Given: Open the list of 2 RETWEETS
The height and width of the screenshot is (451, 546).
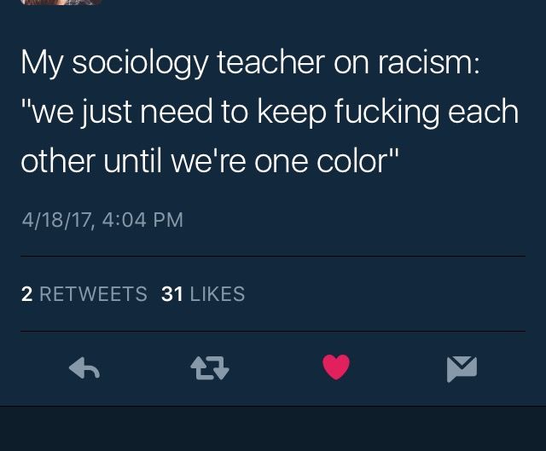Looking at the screenshot, I should coord(84,294).
